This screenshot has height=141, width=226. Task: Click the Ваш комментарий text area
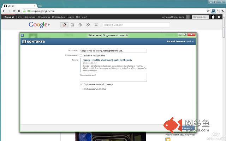coord(113,77)
